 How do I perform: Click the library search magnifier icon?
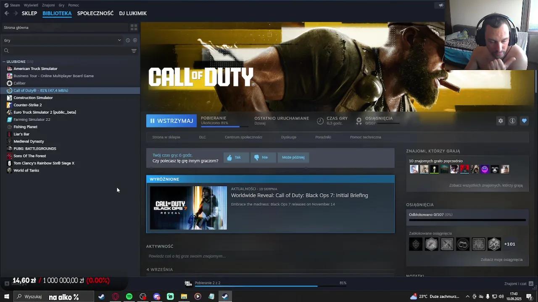pos(6,51)
